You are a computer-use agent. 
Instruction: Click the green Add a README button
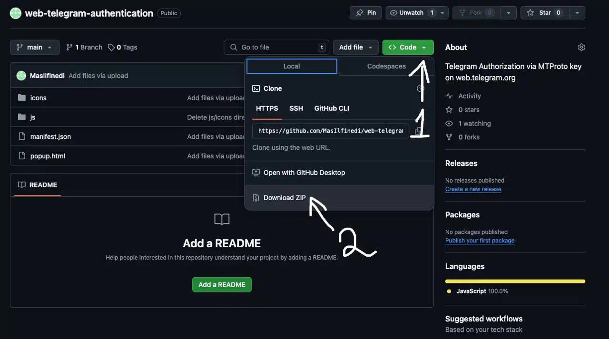point(222,285)
